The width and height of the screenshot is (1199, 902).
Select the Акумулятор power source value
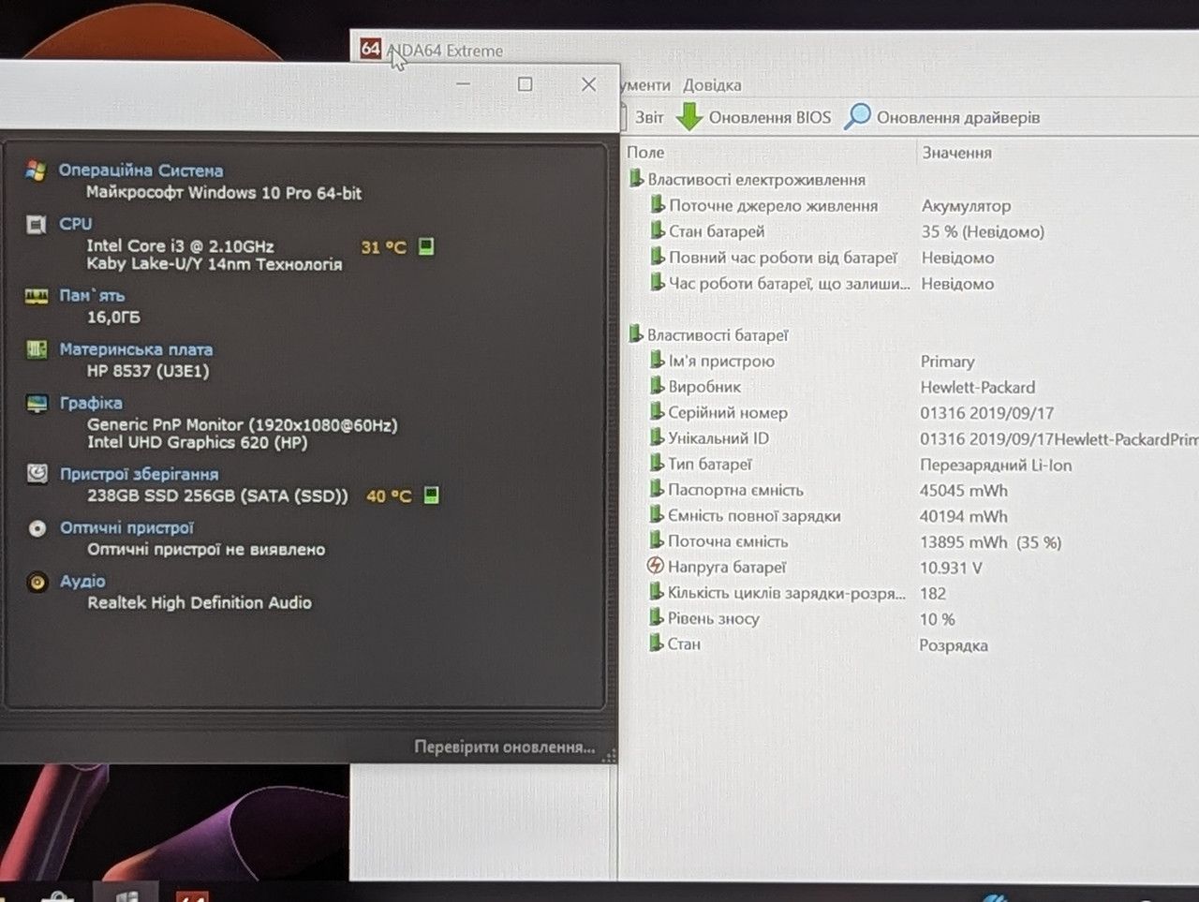coord(967,206)
